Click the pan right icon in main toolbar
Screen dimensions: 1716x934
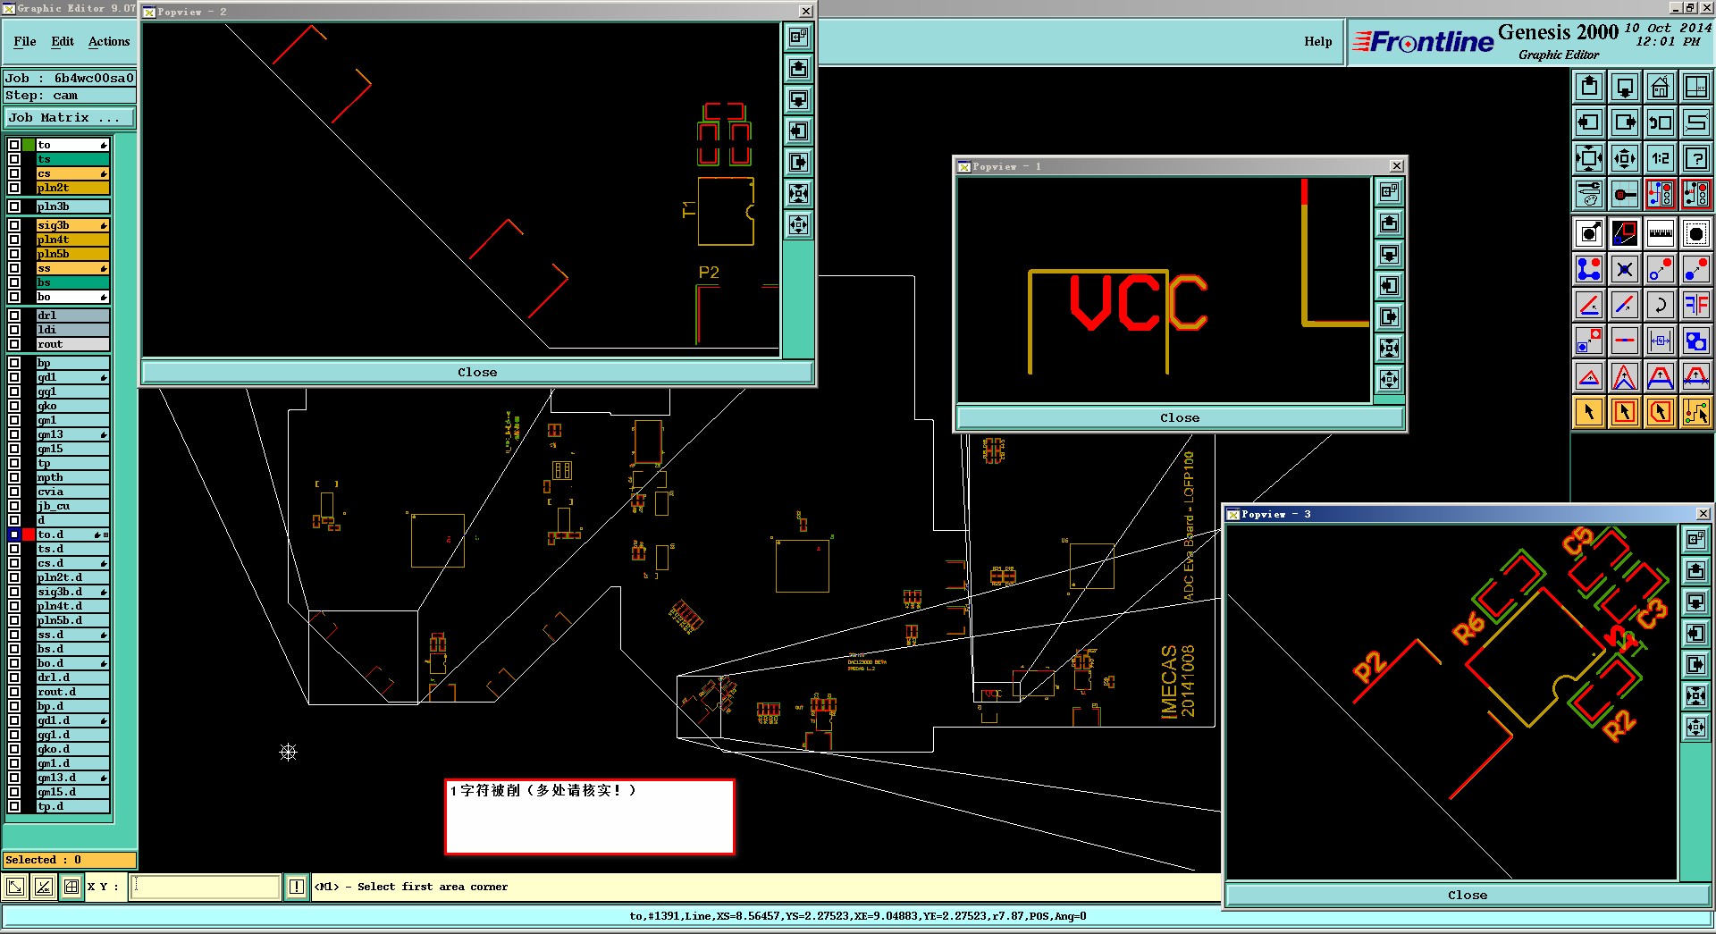pos(1625,122)
